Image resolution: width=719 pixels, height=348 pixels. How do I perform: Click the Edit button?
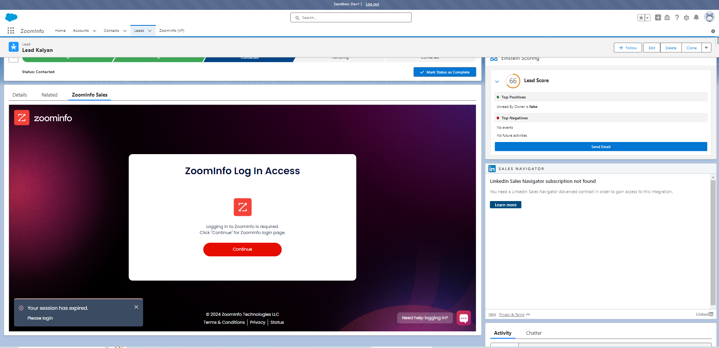[652, 48]
